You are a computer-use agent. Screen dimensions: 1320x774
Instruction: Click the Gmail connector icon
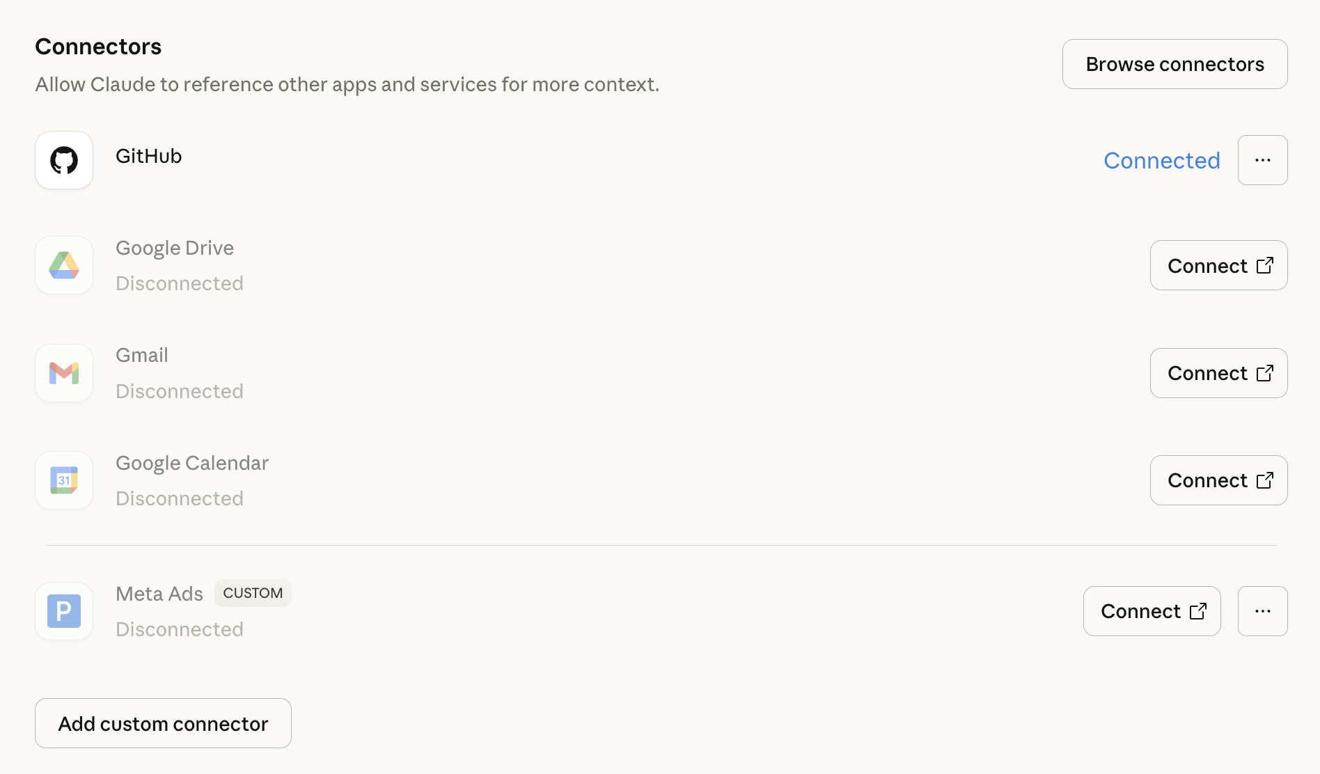point(63,373)
